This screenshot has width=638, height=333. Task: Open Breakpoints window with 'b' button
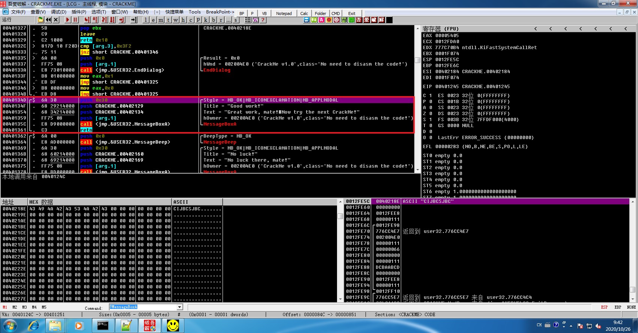coord(213,20)
